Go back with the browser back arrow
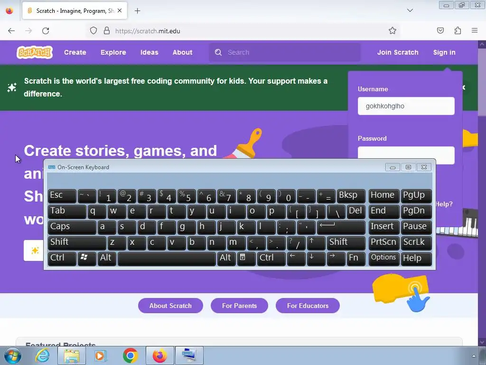486x365 pixels. 11,31
